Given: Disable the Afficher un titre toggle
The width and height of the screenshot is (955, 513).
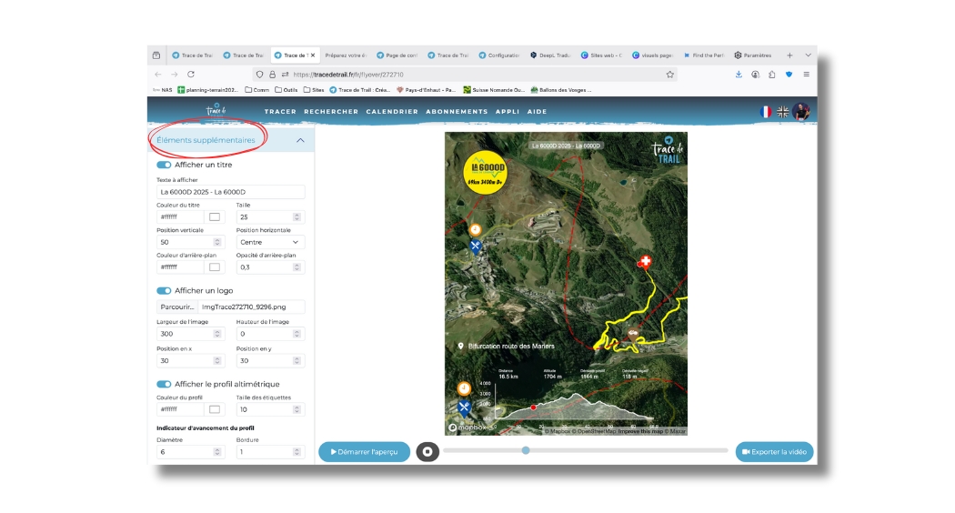Looking at the screenshot, I should click(x=164, y=166).
